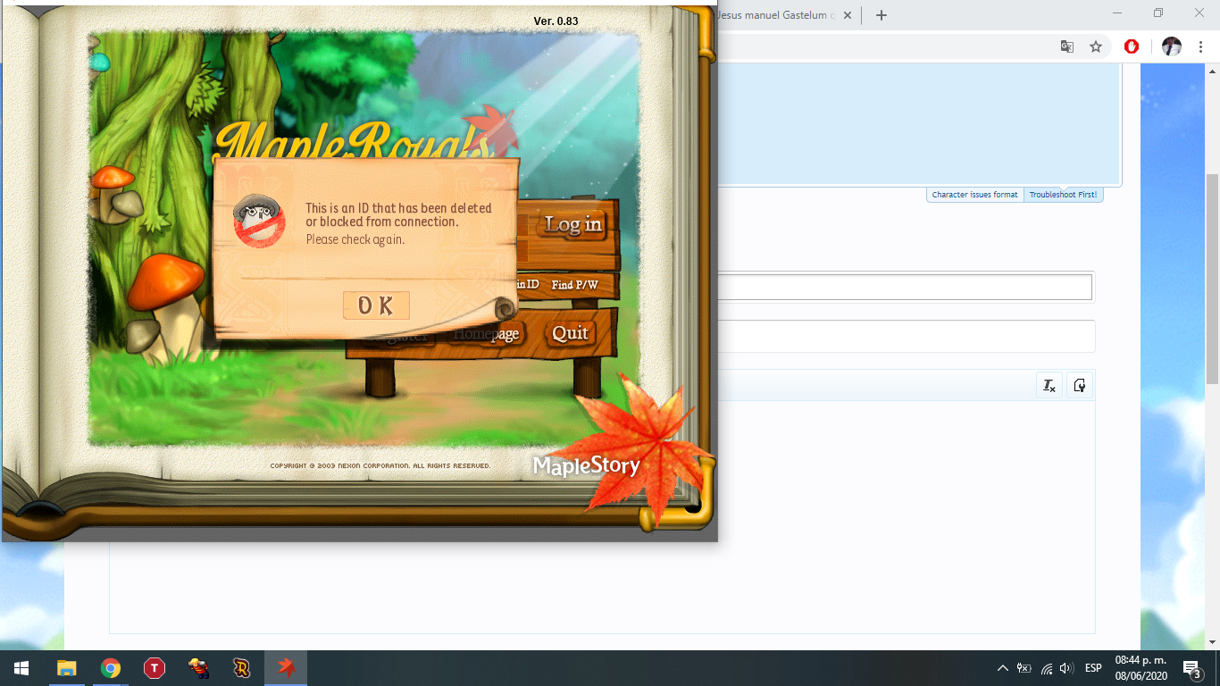
Task: Select the Troubleshoot First! tab
Action: coord(1063,195)
